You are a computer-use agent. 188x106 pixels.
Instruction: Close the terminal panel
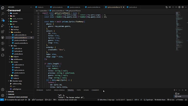186,90
